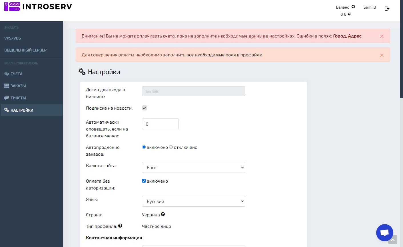The width and height of the screenshot is (403, 247).
Task: Open the Язык dropdown showing Русский
Action: pyautogui.click(x=193, y=201)
